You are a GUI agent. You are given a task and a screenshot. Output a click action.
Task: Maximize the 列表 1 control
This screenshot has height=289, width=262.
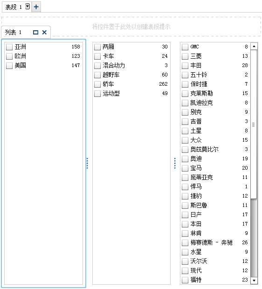point(35,33)
